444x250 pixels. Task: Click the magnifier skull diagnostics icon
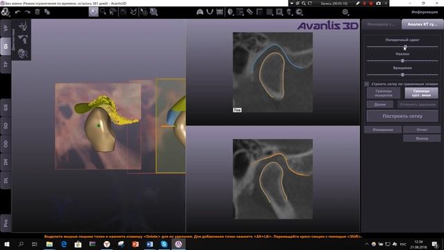(23, 53)
